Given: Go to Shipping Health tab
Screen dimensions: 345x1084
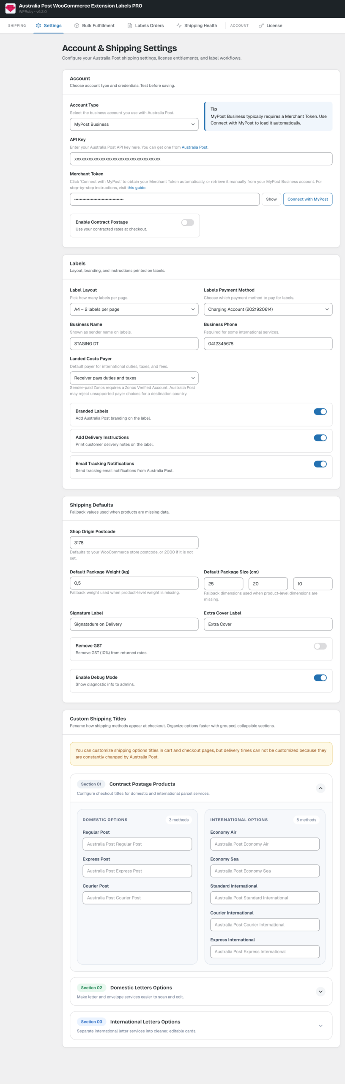Looking at the screenshot, I should tap(197, 25).
